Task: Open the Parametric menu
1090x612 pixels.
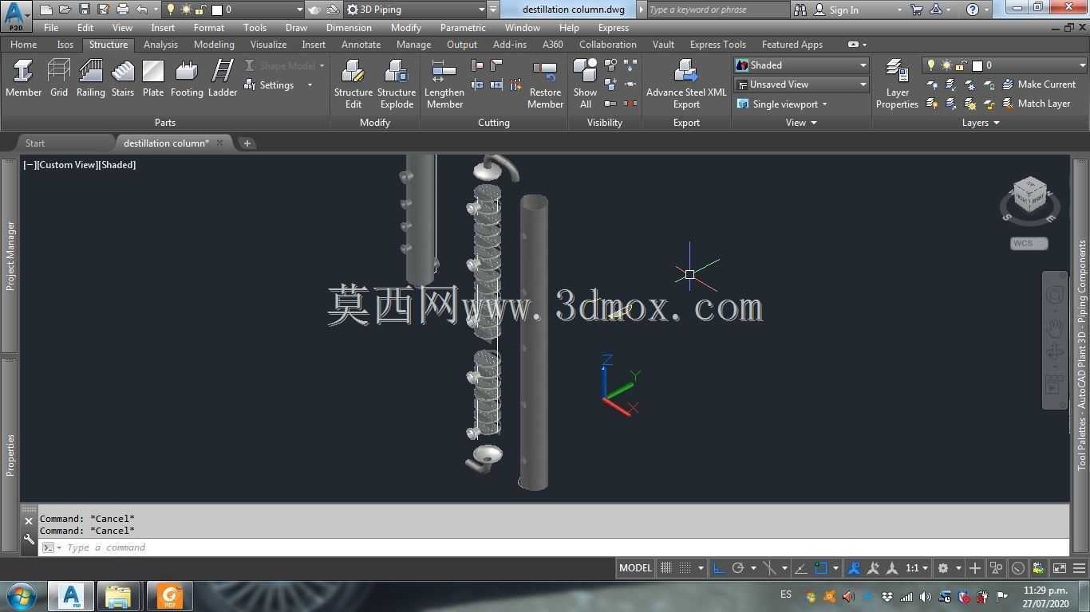Action: (x=463, y=27)
